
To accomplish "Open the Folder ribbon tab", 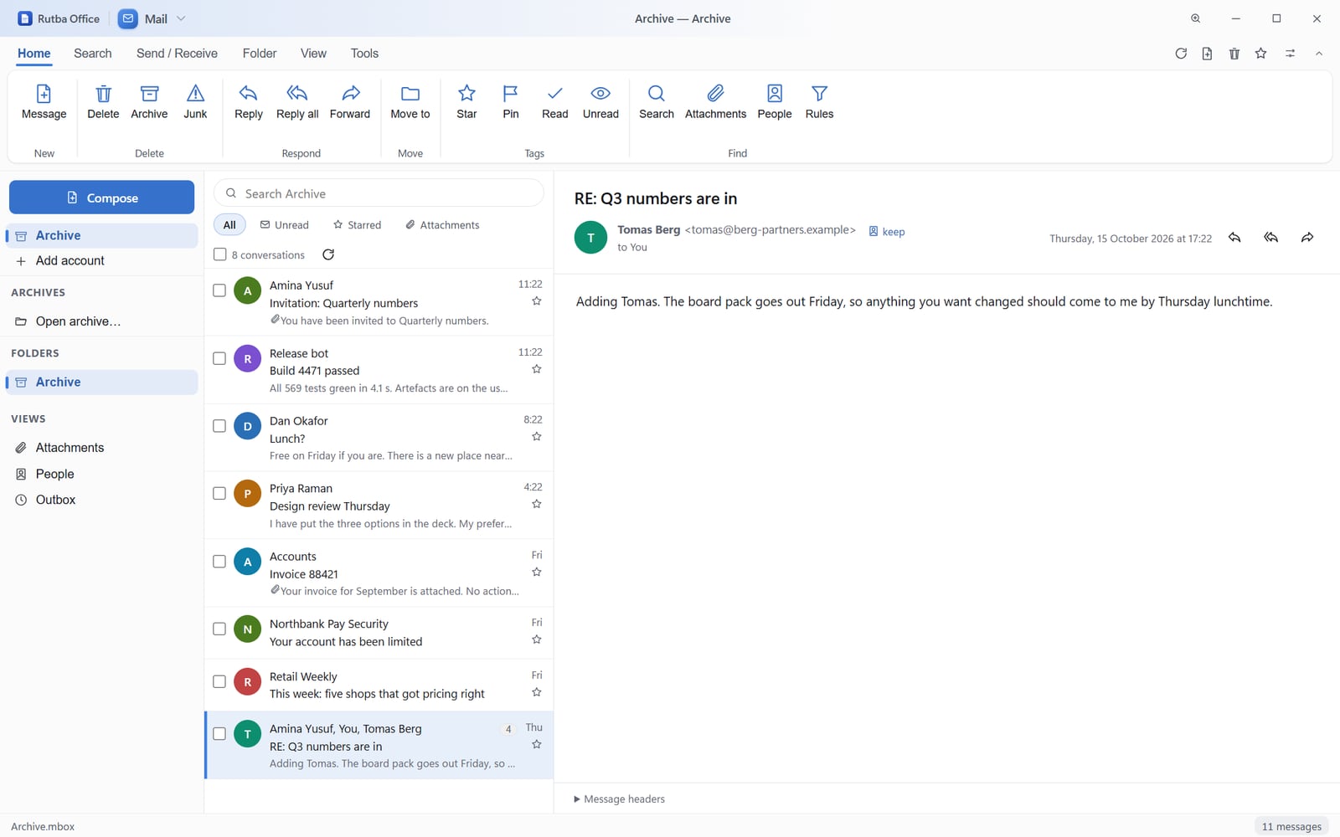I will 260,54.
